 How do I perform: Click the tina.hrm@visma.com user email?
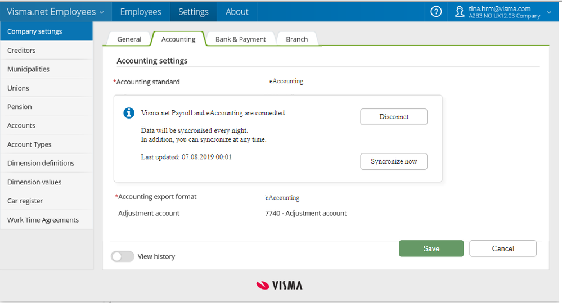pyautogui.click(x=500, y=8)
